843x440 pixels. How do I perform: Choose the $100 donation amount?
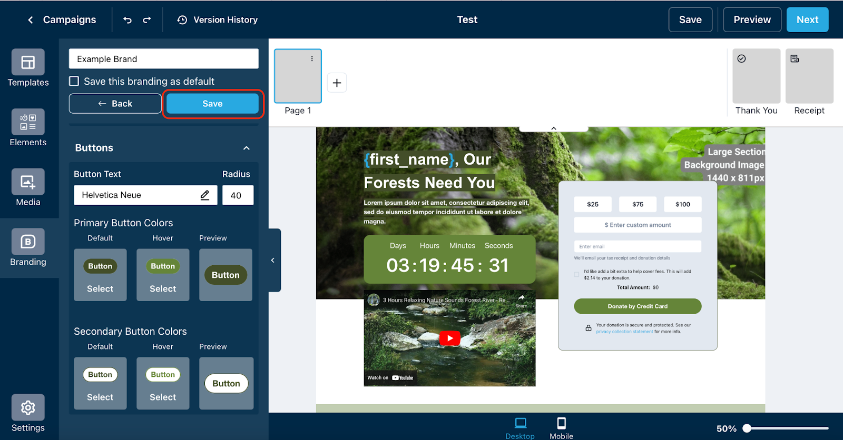pos(683,204)
